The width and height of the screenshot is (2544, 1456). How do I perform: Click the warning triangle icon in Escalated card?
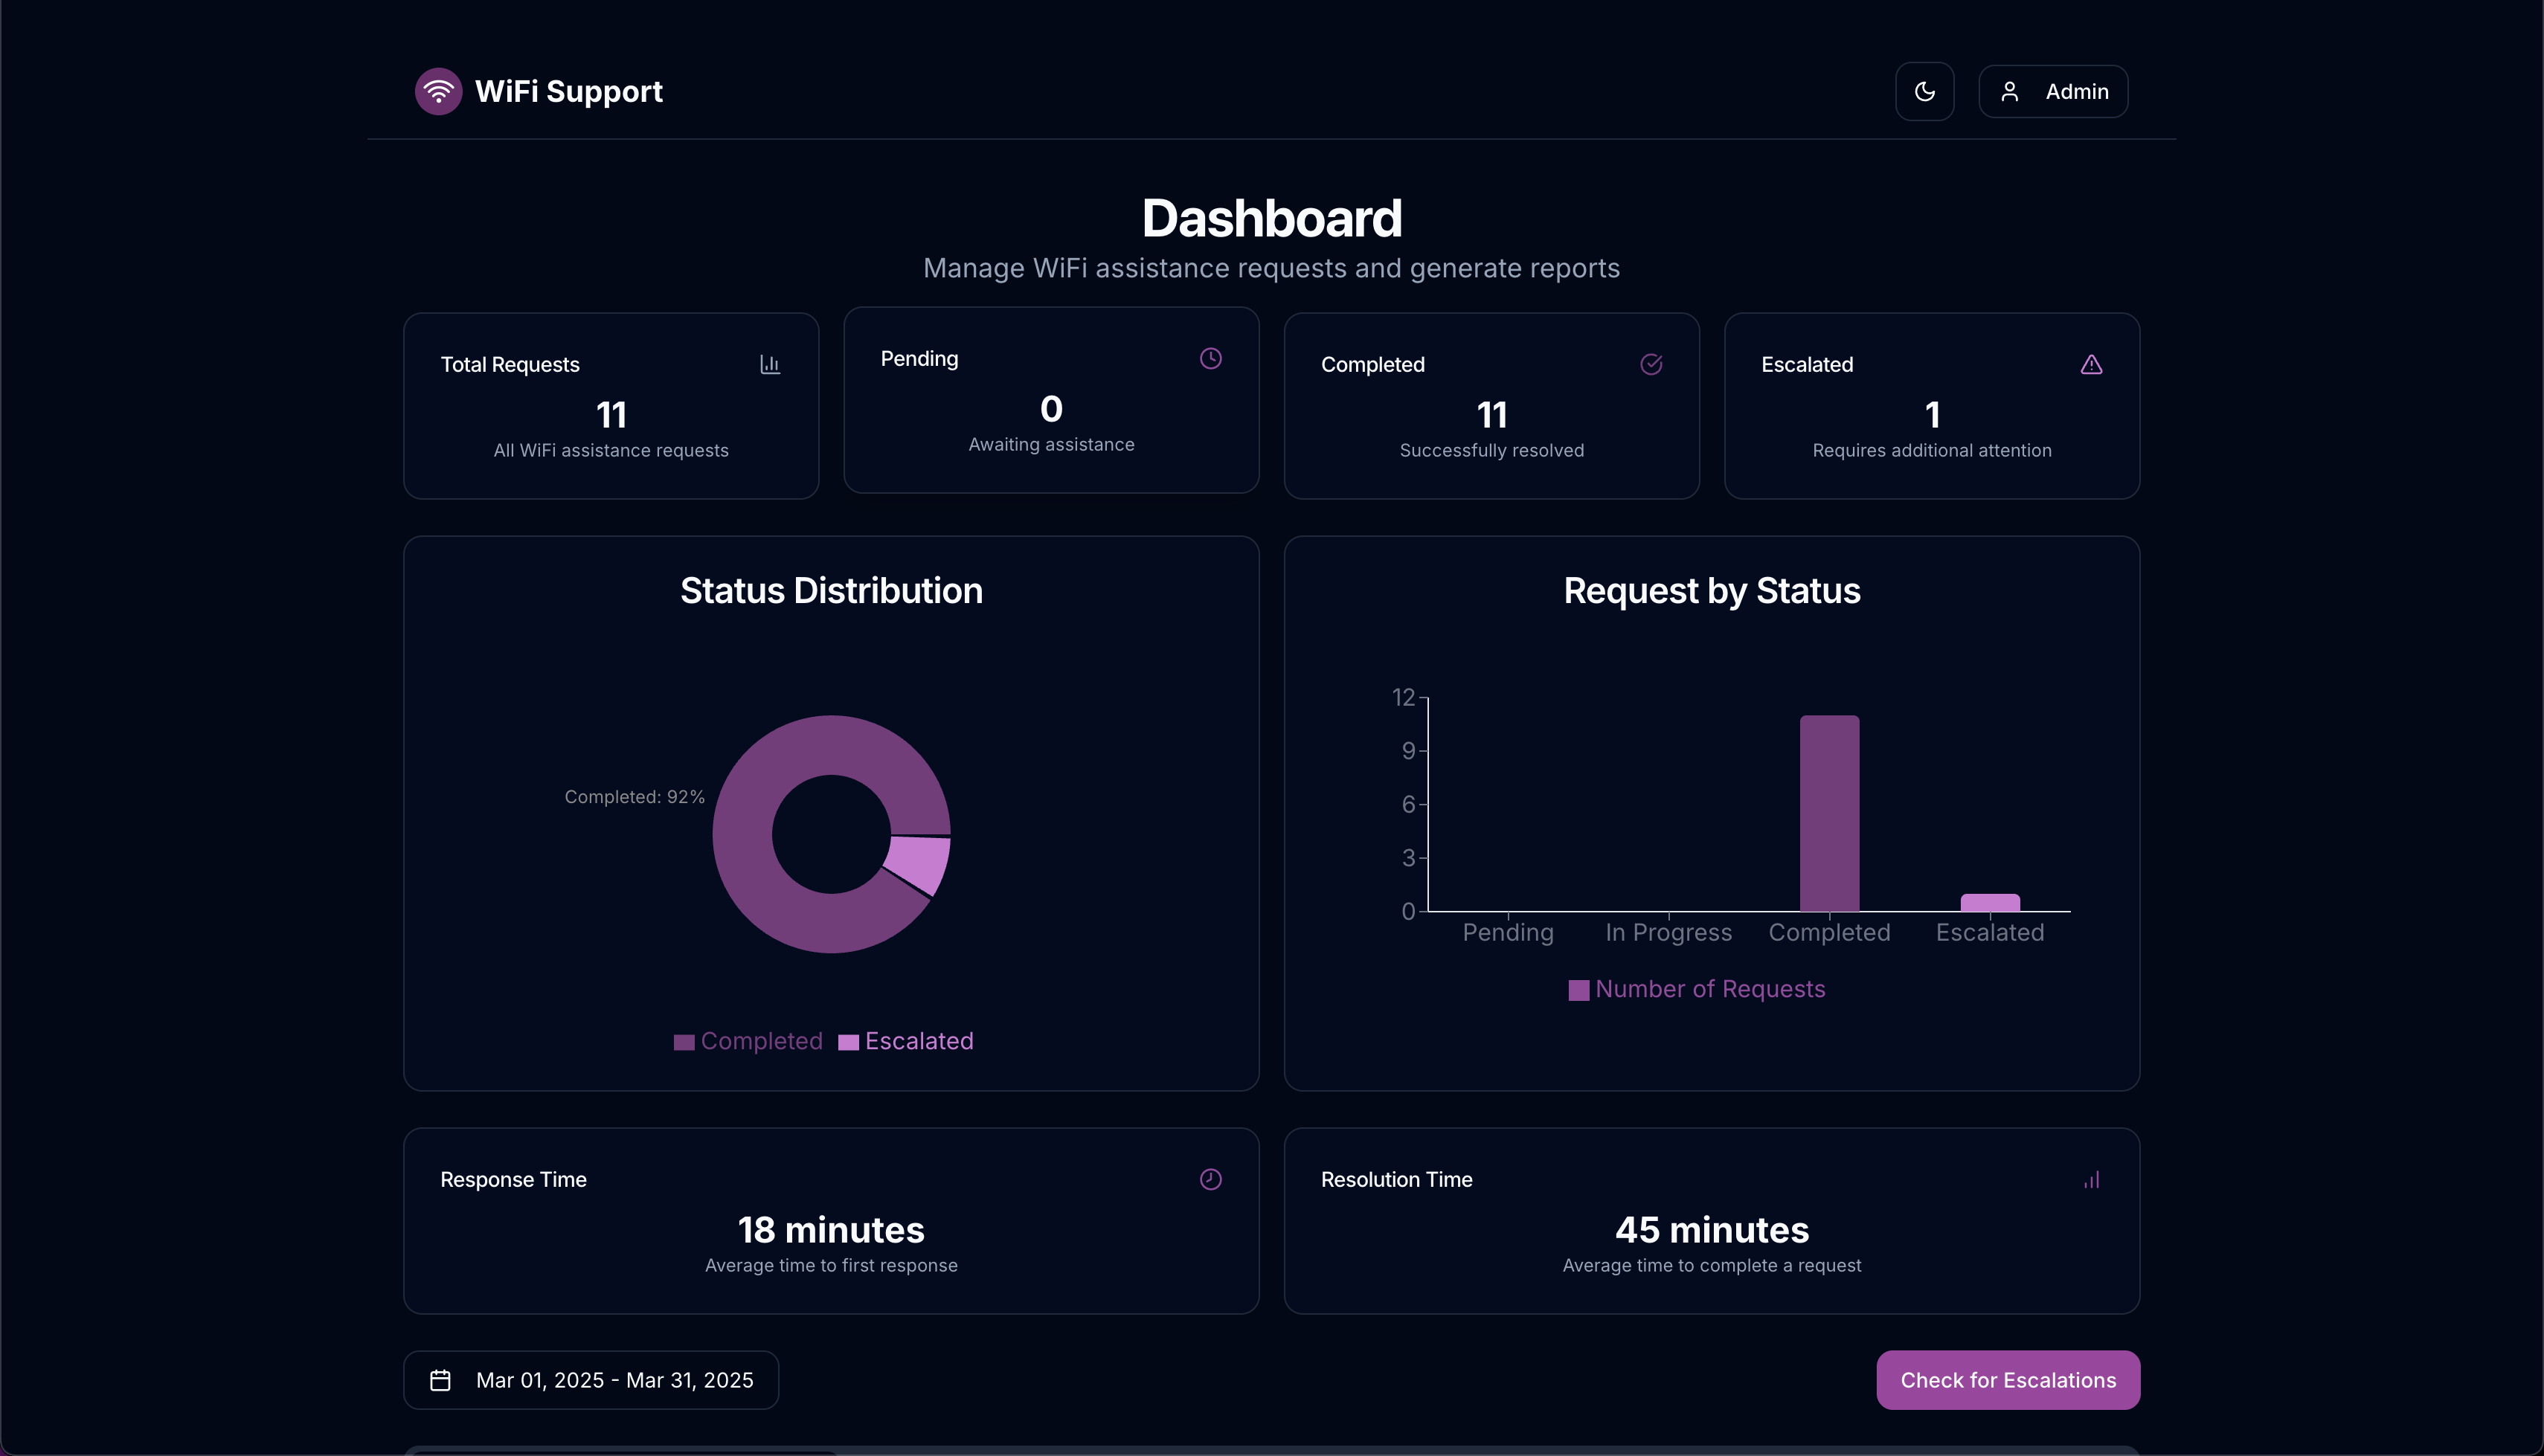(x=2091, y=365)
